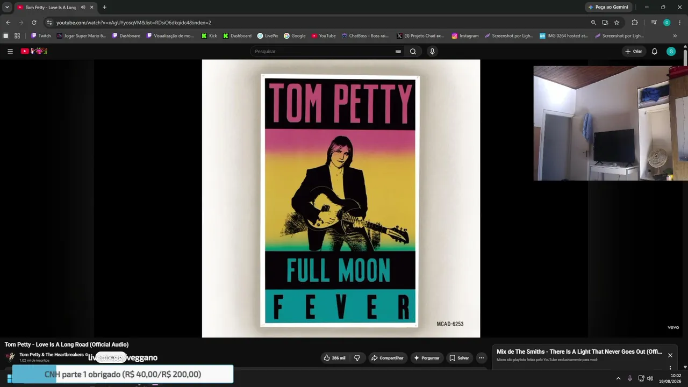The height and width of the screenshot is (387, 688).
Task: Click the Full Moon Fever video player
Action: [x=341, y=198]
